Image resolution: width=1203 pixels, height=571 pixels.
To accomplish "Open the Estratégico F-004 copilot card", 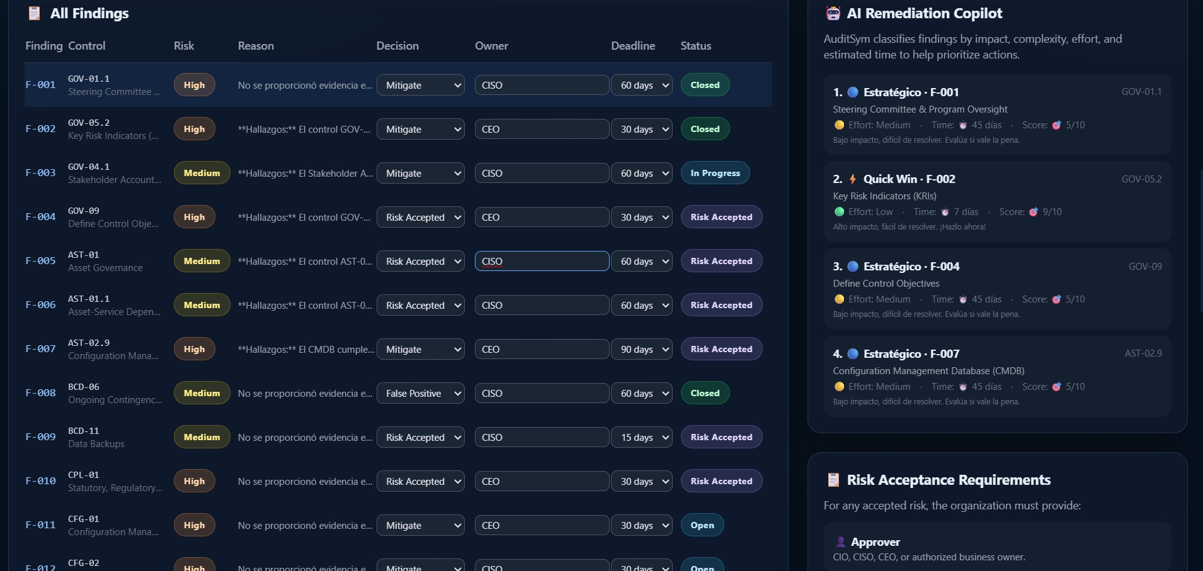I will point(997,289).
